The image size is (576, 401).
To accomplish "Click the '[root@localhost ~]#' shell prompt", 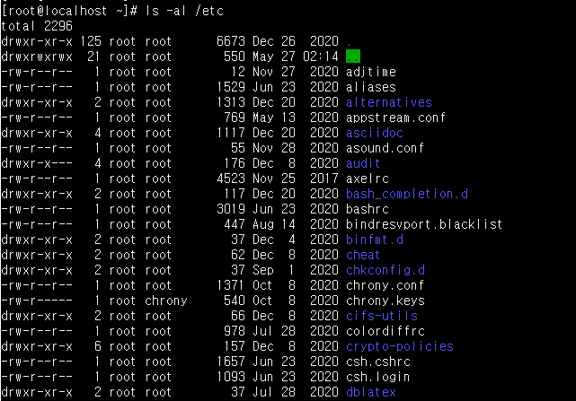I will [69, 11].
